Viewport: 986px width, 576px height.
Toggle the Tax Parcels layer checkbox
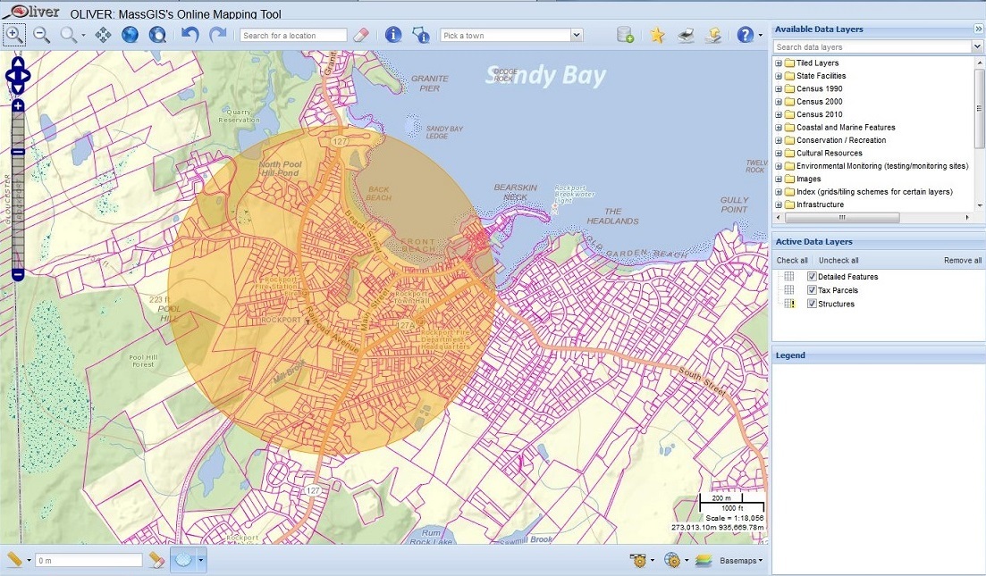point(812,290)
